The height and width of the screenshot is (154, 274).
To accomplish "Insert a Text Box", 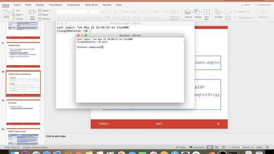I will pos(206,12).
